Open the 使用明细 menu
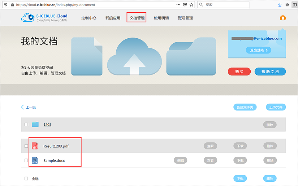The width and height of the screenshot is (298, 186). [161, 18]
